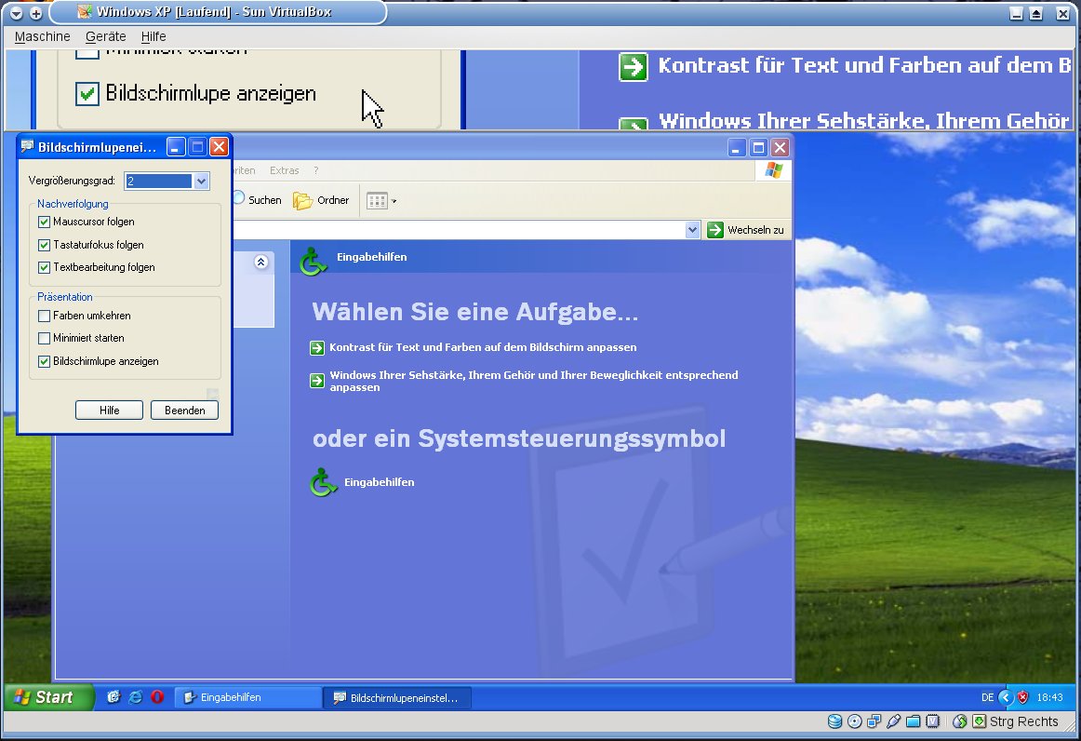Open the ? help menu in Eingabehilfen window
Viewport: 1081px width, 741px height.
coord(315,170)
